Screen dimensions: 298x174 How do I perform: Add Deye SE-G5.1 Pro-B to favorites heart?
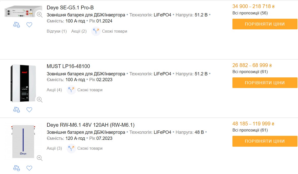(29, 25)
